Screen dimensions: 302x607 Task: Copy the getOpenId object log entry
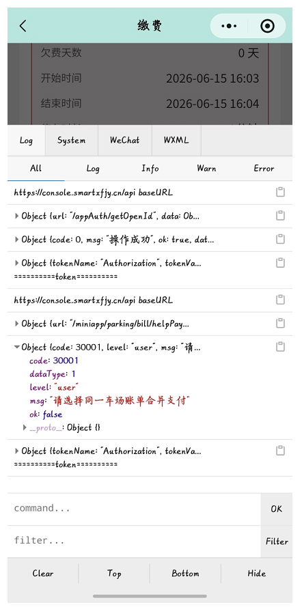280,216
